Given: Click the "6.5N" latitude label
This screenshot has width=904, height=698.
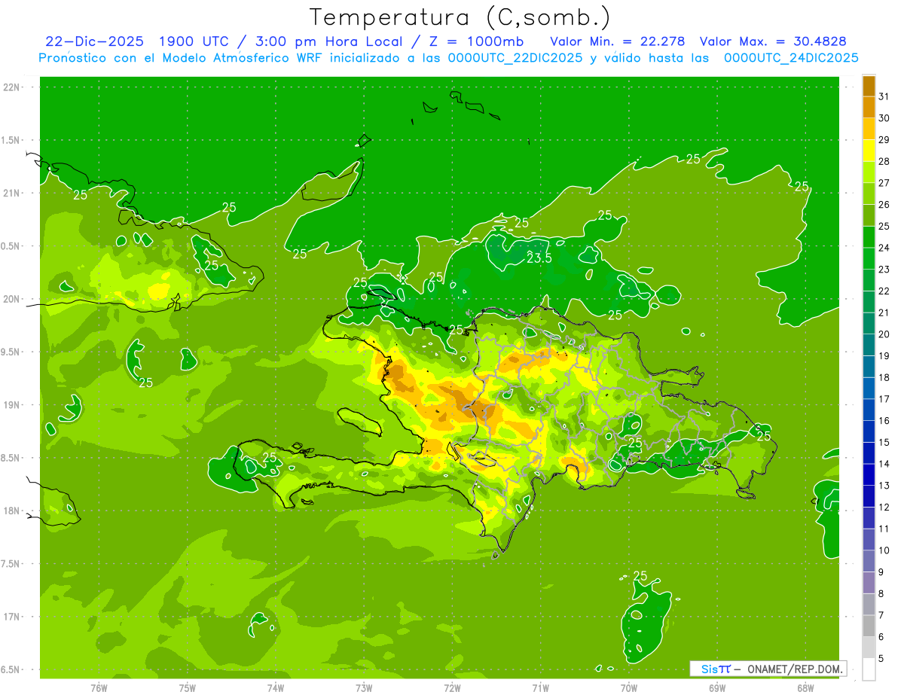Looking at the screenshot, I should click(x=11, y=669).
